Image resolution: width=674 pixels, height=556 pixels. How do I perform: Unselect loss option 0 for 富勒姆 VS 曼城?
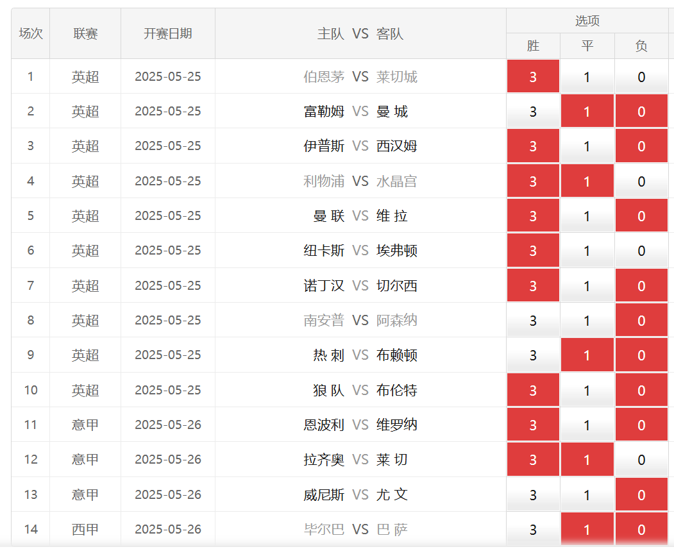tap(641, 112)
